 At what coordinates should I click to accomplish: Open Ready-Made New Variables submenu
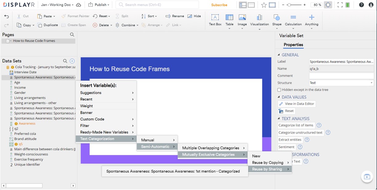tap(106, 132)
